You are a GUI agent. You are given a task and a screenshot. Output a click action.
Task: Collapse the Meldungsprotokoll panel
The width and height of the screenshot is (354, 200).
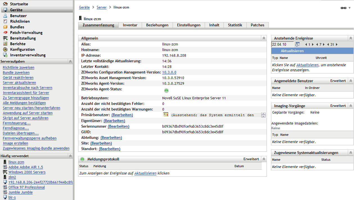(263, 159)
